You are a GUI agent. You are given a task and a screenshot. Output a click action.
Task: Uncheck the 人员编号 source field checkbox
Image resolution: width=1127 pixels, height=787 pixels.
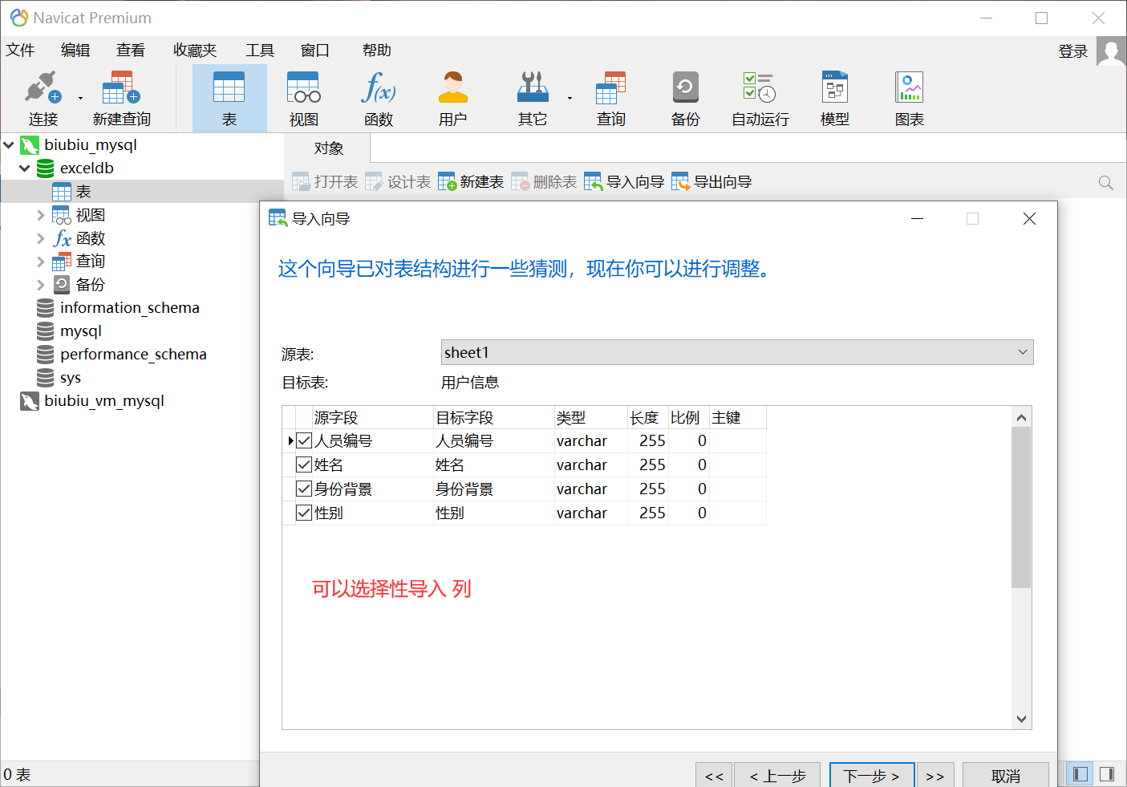pos(304,440)
